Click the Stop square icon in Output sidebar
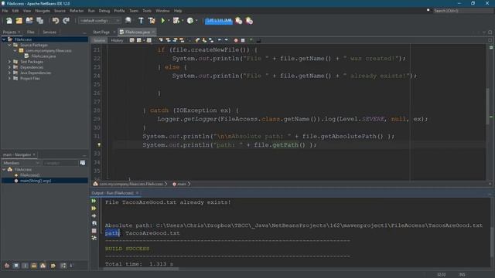 [94, 231]
